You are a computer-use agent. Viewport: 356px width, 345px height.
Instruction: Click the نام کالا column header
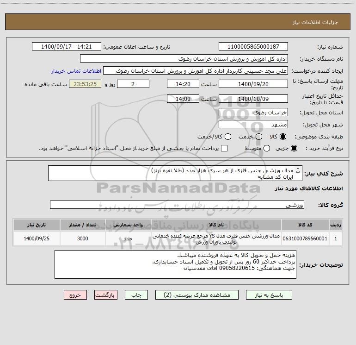click(216, 225)
